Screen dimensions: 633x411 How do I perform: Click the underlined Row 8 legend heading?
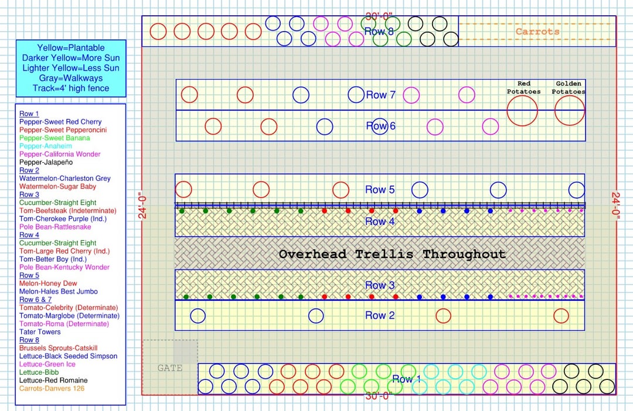[x=29, y=340]
